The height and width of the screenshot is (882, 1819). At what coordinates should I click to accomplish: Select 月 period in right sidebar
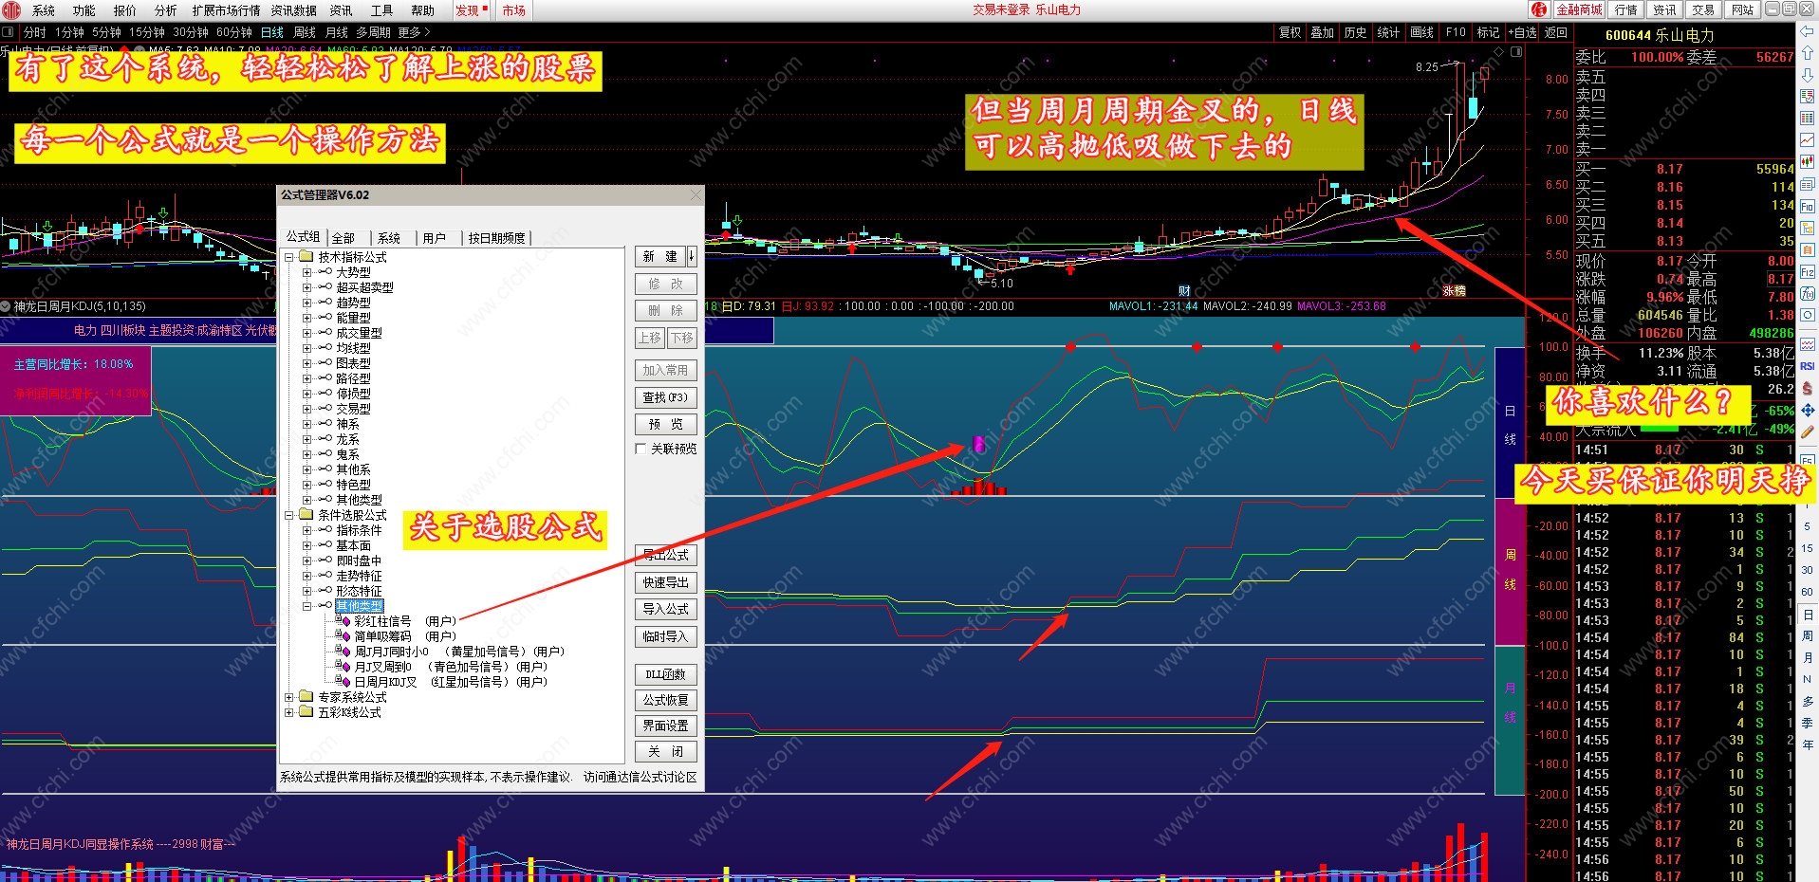coord(1808,658)
